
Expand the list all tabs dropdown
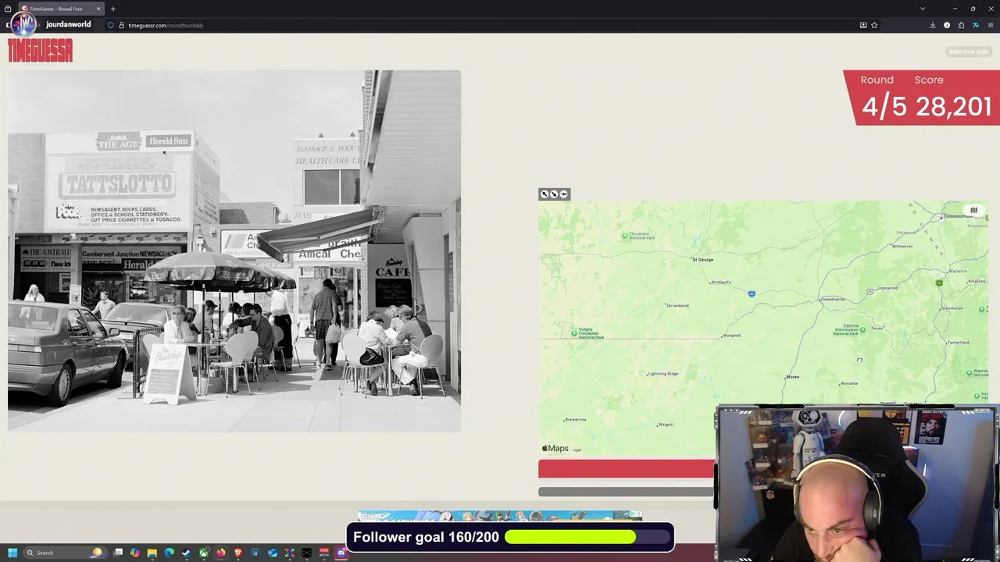(x=923, y=9)
